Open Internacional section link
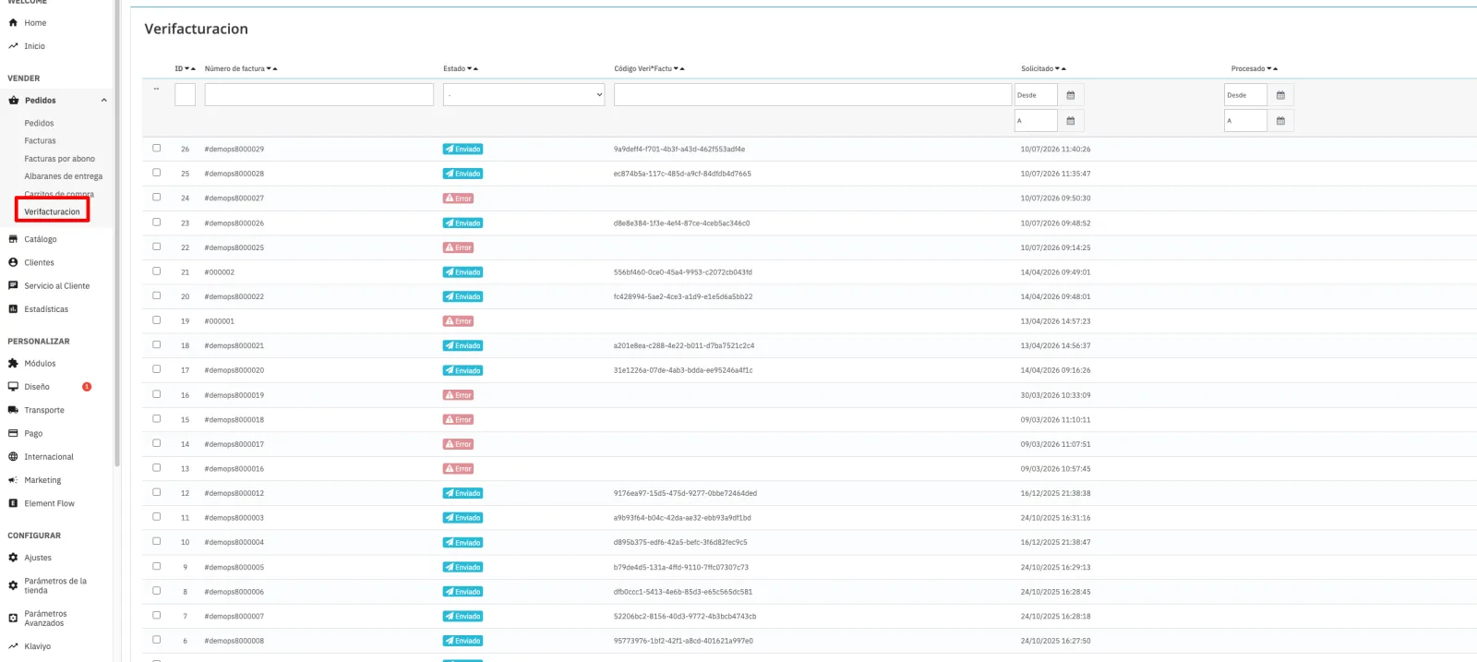Image resolution: width=1477 pixels, height=662 pixels. point(49,457)
